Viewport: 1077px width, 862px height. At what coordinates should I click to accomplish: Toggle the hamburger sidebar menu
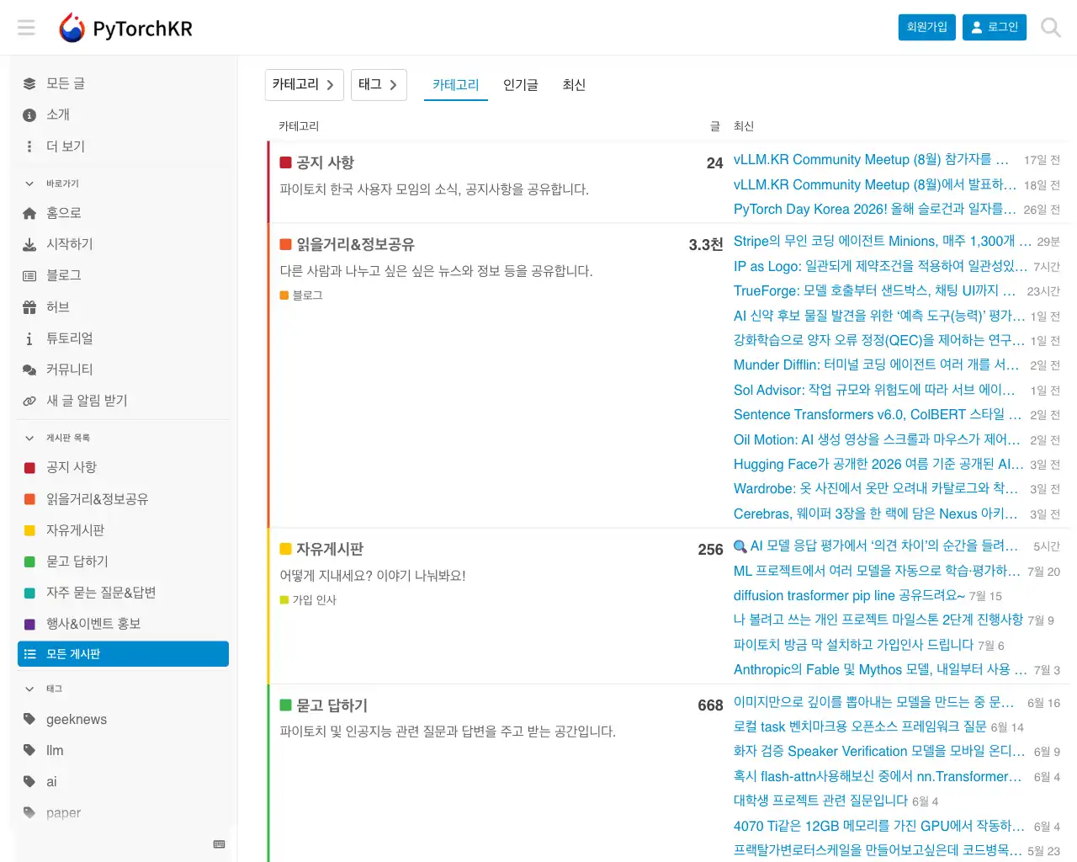[x=27, y=28]
